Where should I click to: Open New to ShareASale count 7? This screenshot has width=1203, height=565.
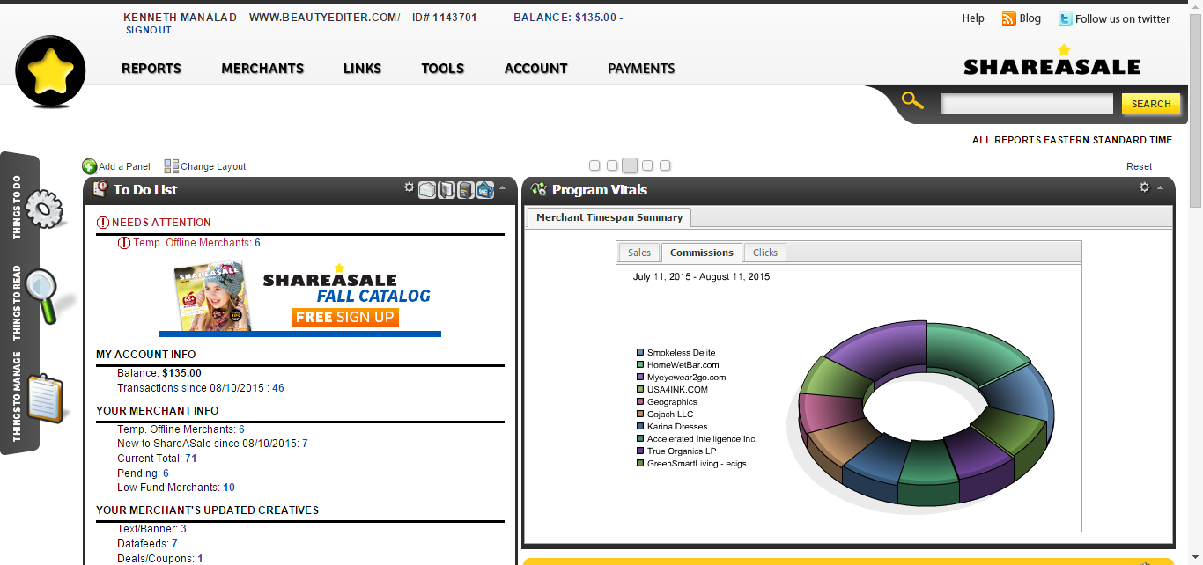click(x=305, y=444)
